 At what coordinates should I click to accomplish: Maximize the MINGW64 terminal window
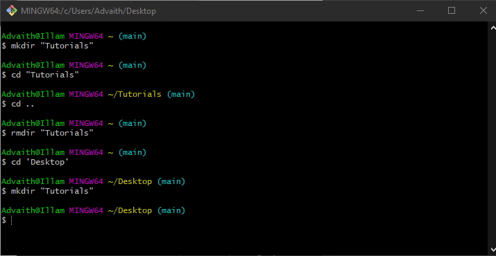click(452, 11)
